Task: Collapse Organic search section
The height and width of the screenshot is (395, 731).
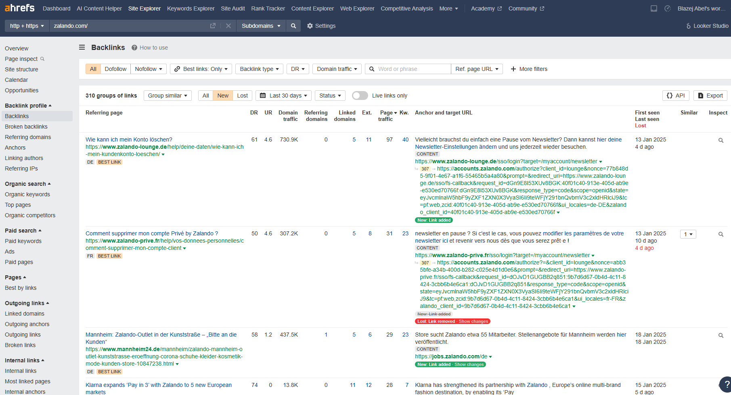Action: (x=28, y=184)
